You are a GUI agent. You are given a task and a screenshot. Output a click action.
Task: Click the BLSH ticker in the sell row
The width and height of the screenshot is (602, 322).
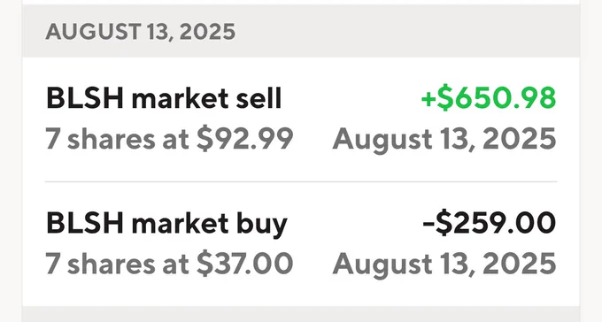click(85, 98)
